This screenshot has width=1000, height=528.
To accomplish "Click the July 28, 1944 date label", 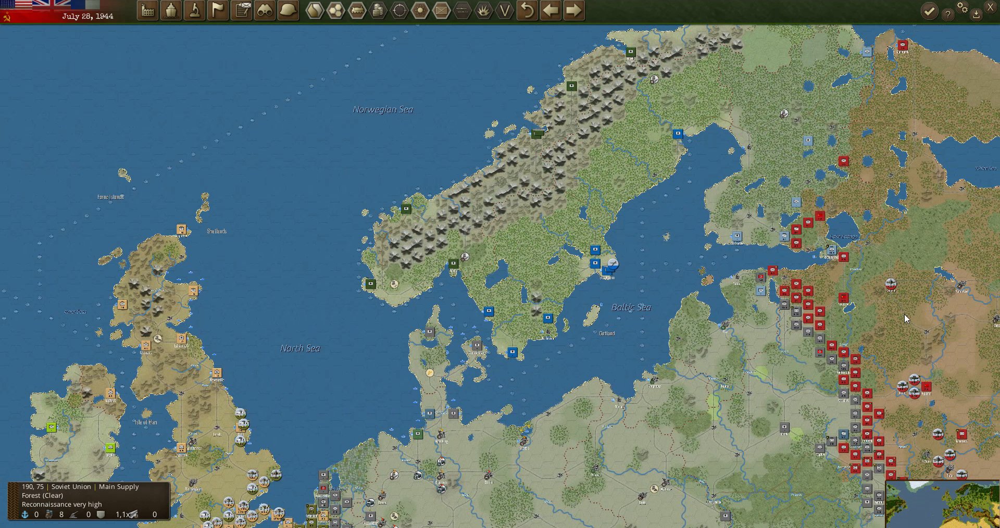I will pyautogui.click(x=87, y=16).
